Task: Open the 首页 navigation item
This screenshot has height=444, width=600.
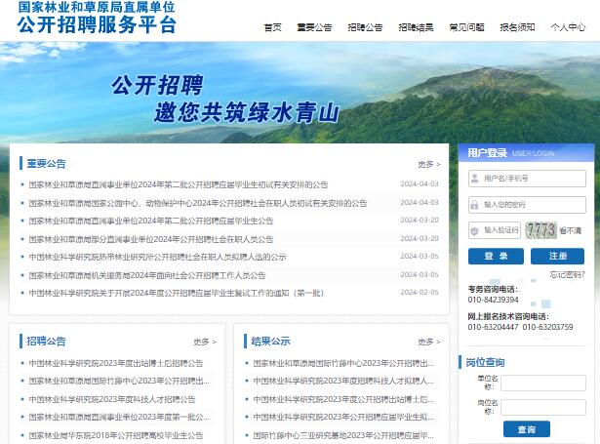Action: click(x=273, y=27)
